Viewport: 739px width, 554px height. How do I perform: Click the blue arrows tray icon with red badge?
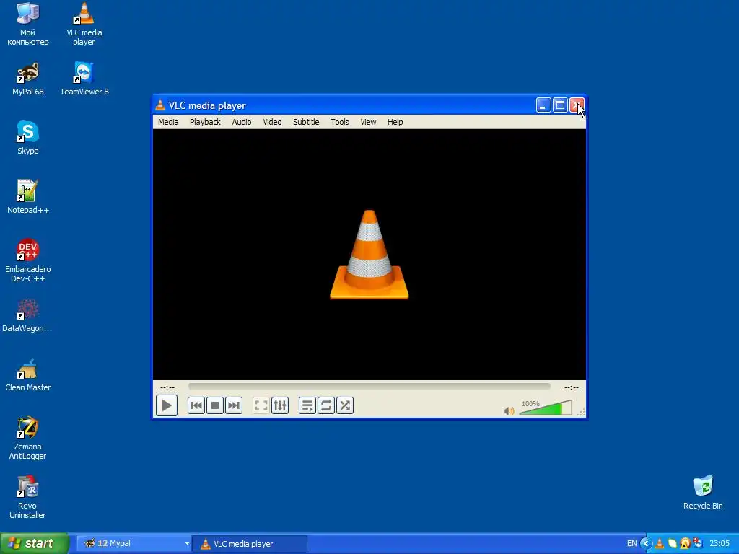[698, 544]
